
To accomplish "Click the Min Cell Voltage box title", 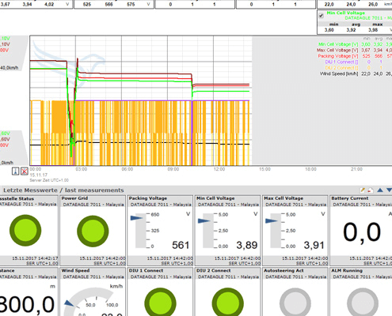I will coord(346,13).
